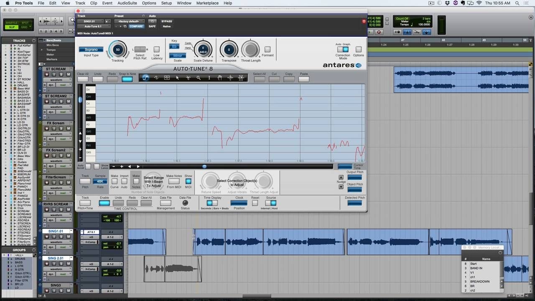Toggle Low Latency mode
Screen dimensions: 535x301
(156, 49)
